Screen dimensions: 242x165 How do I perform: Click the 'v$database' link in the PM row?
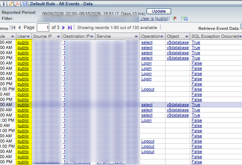click(x=178, y=58)
